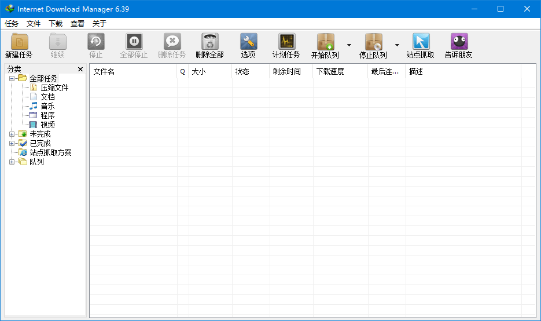Select the 文档 category
This screenshot has height=321, width=541.
point(47,97)
